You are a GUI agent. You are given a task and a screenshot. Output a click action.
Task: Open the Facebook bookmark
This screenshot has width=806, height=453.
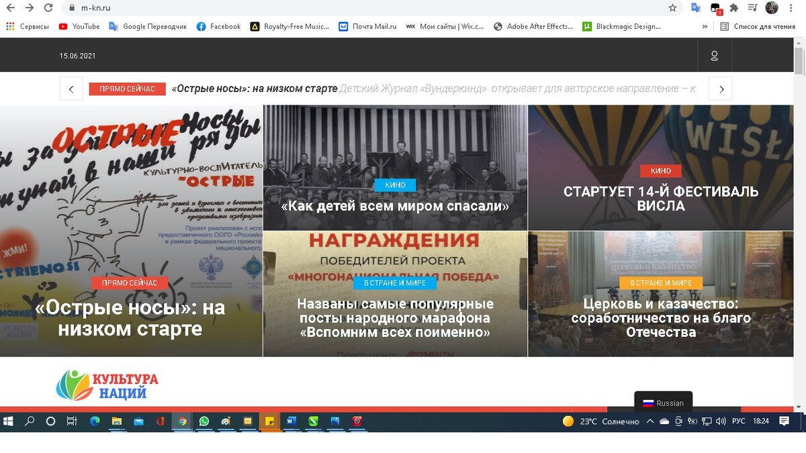pos(218,27)
